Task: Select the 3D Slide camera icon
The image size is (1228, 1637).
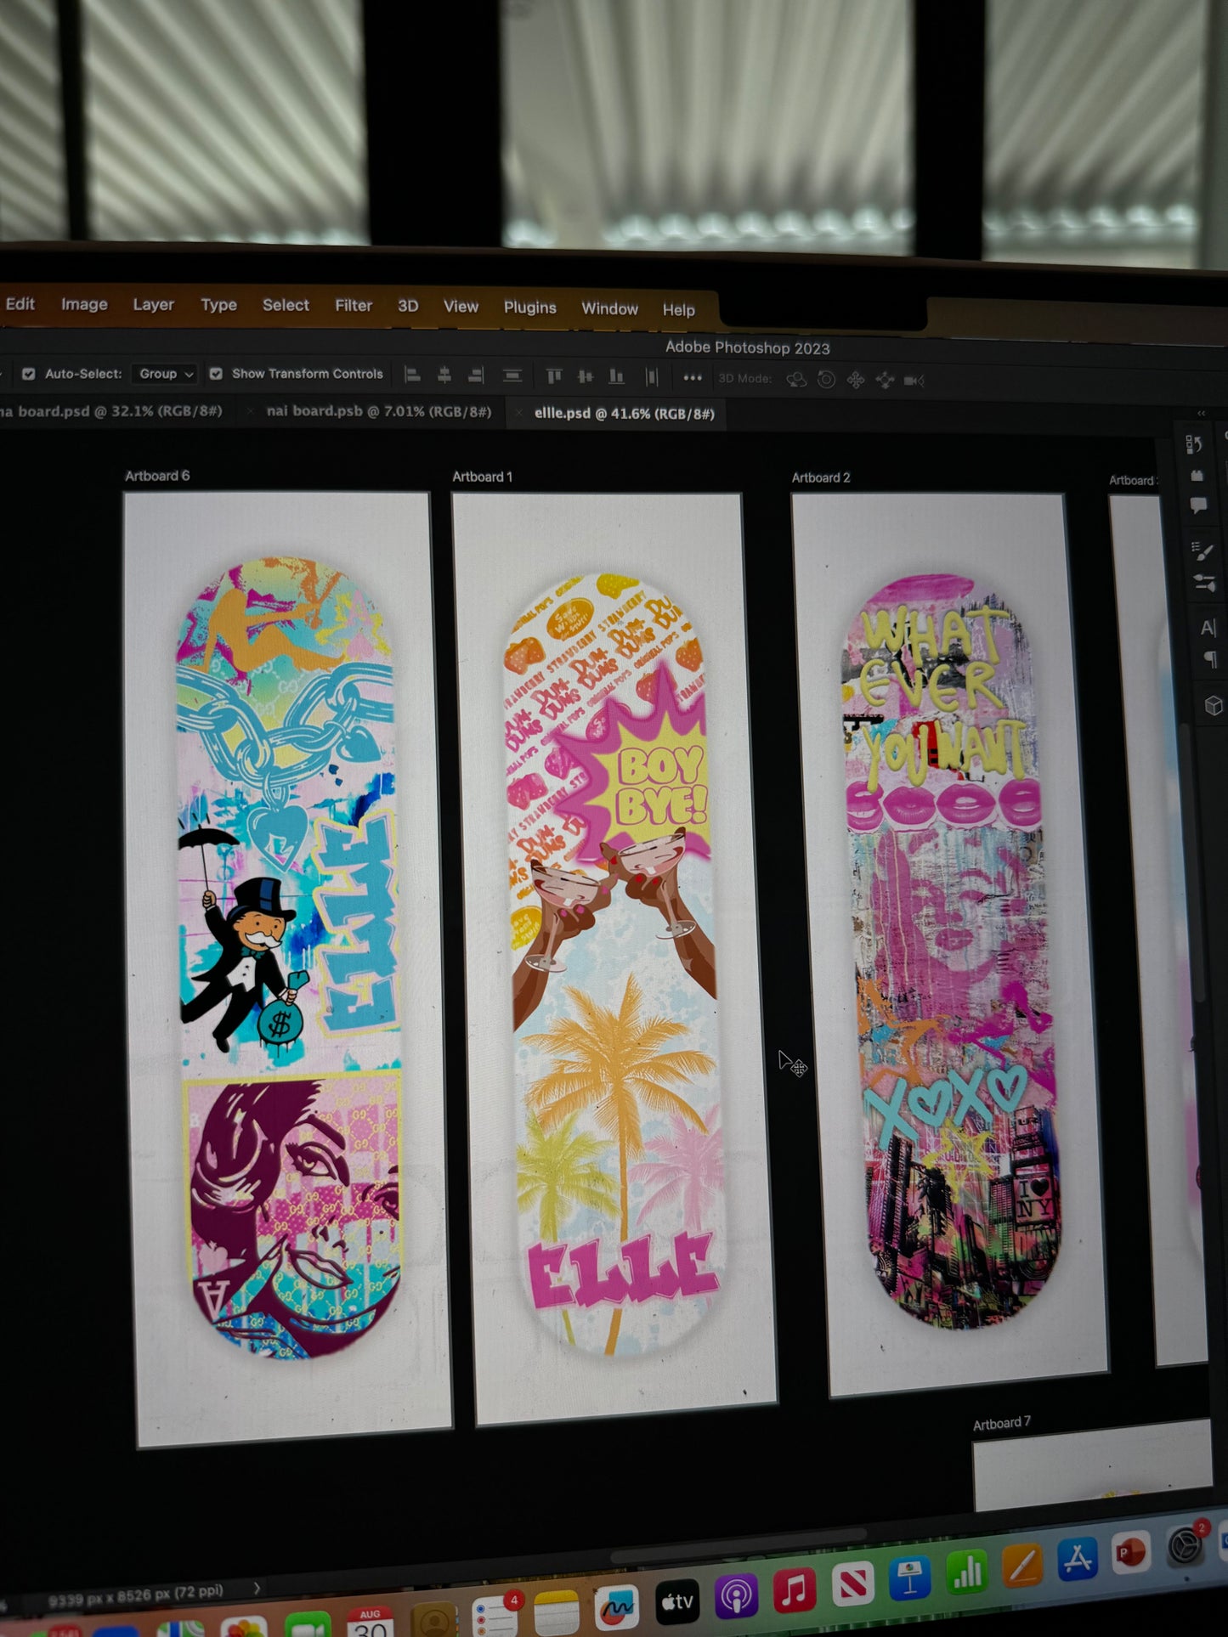Action: (886, 381)
